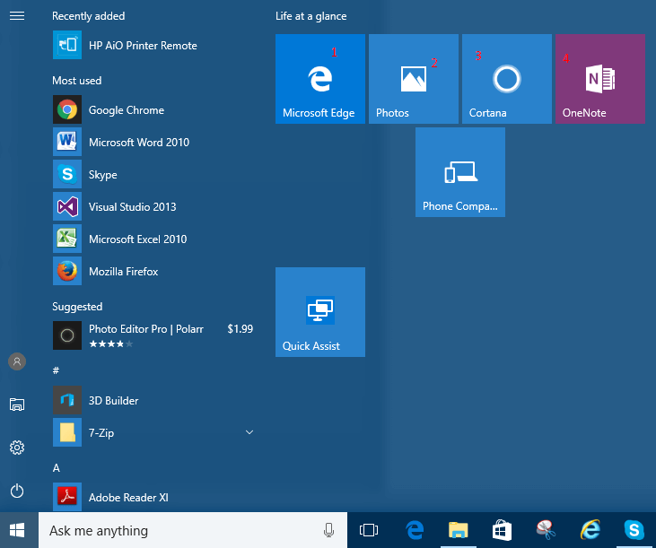Open Visual Studio 2013 from the list
The image size is (656, 548).
(132, 207)
